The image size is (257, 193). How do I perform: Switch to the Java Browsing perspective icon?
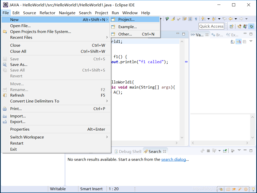click(x=239, y=26)
